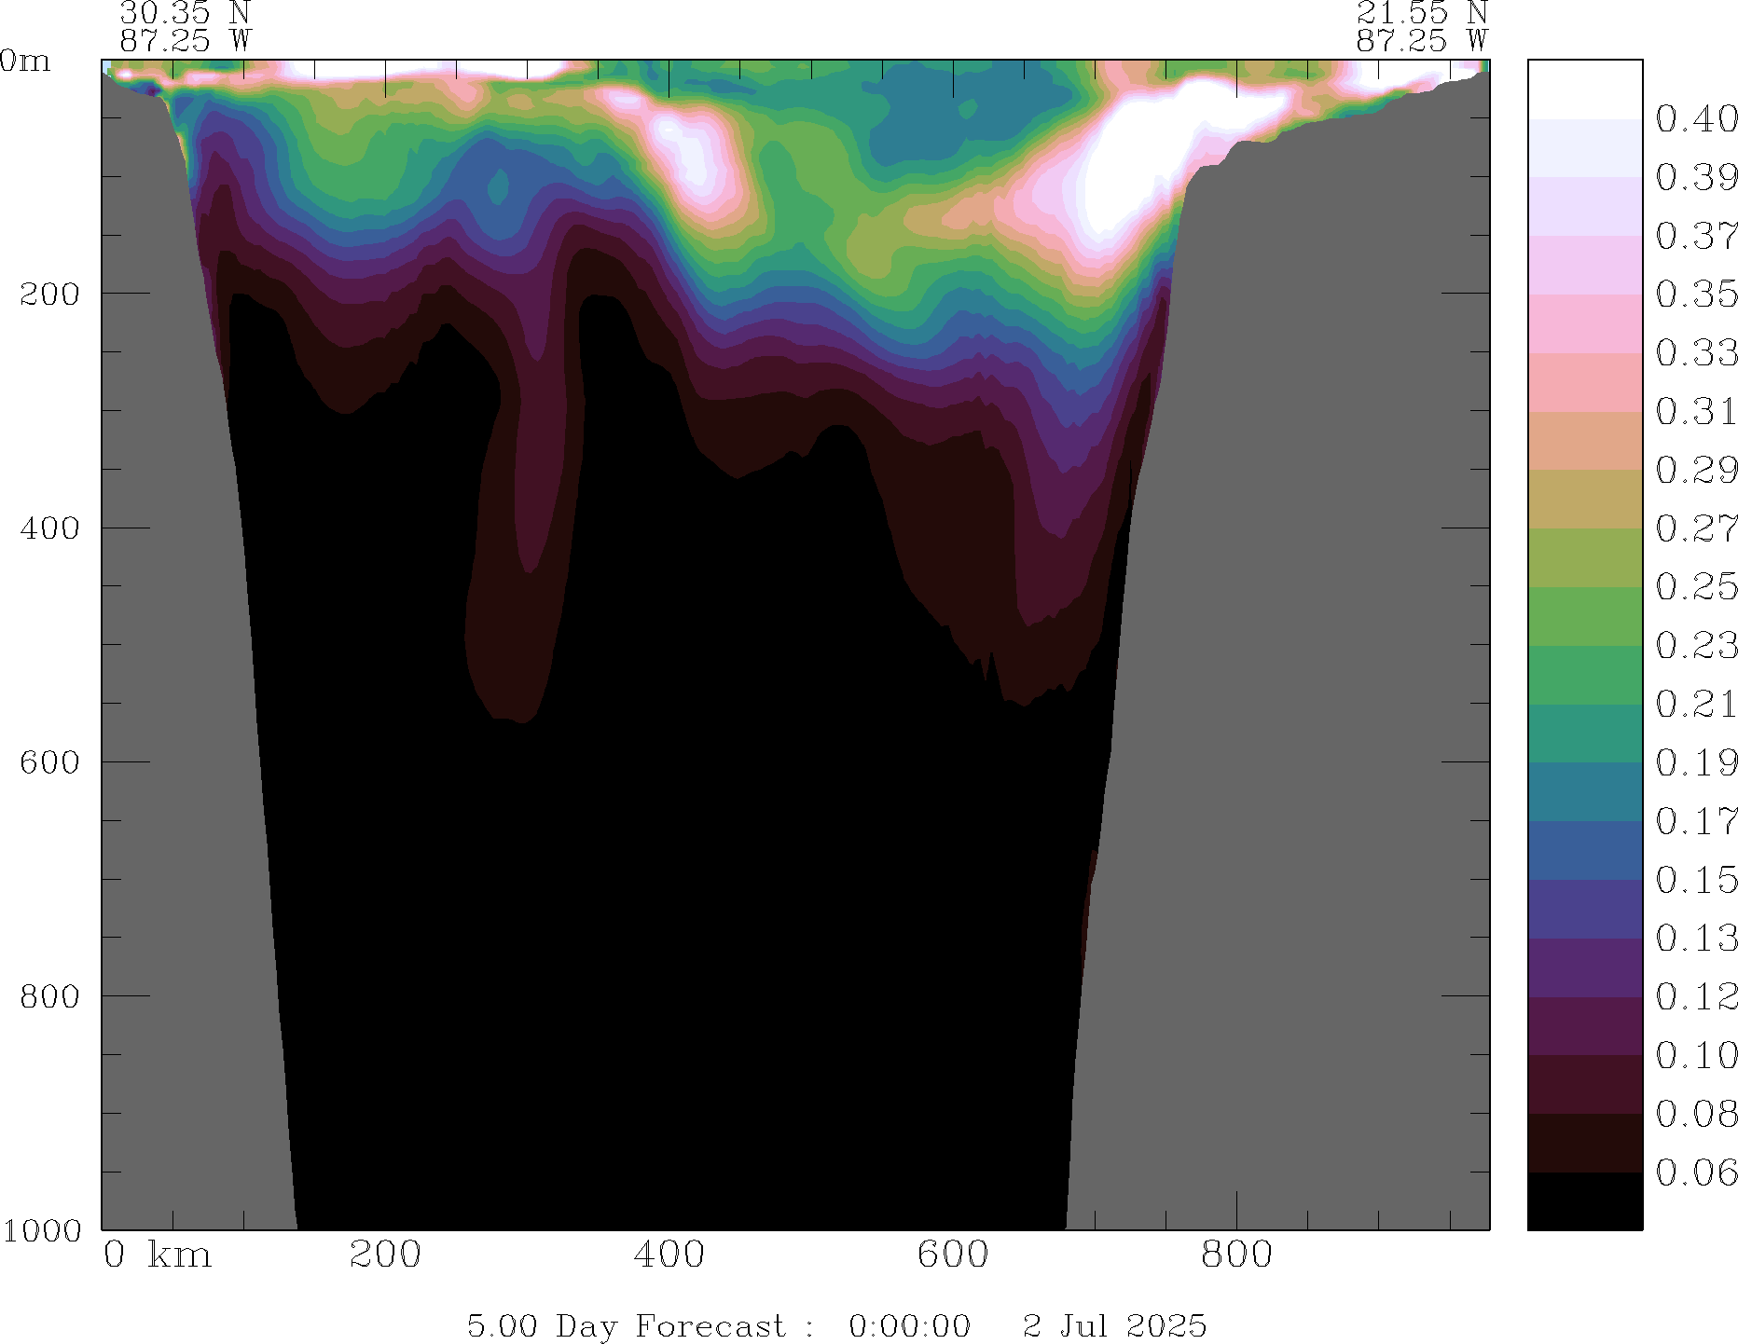Select the tan colorbar band between 0.27 and 0.29
1738x1344 pixels.
click(1584, 499)
